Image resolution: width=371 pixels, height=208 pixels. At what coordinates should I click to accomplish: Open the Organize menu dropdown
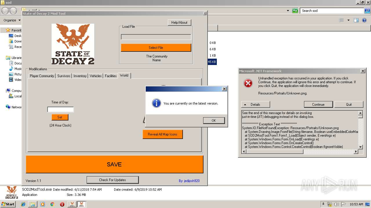pos(12,20)
